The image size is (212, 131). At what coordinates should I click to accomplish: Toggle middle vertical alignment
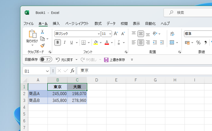pos(141,34)
